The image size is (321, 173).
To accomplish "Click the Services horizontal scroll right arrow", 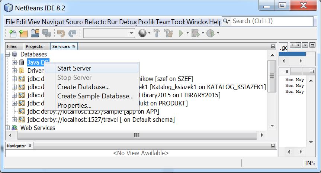I will pos(262,135).
